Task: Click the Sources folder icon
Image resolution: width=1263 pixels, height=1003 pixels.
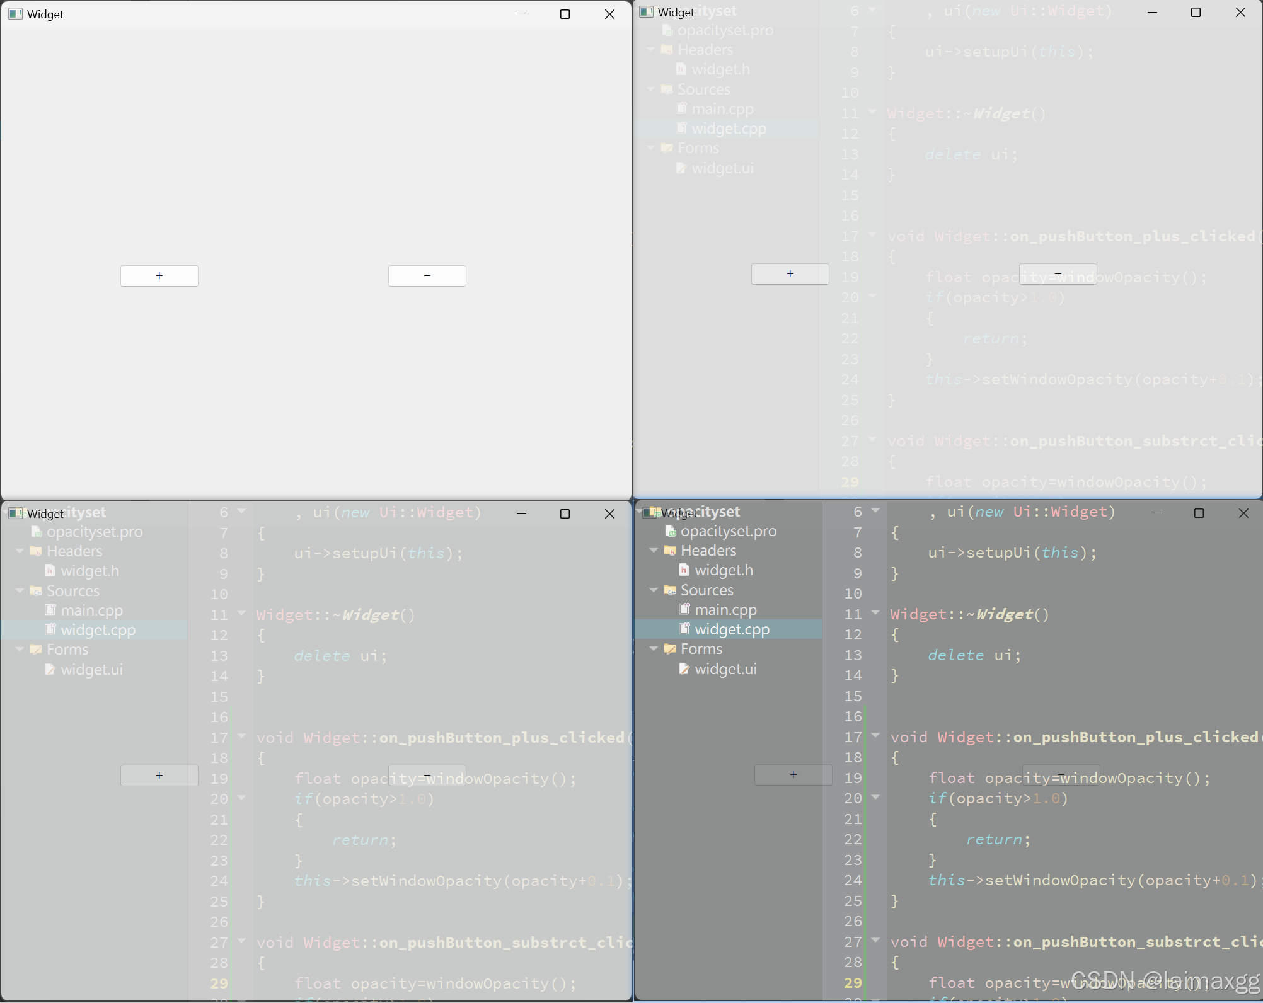Action: [x=671, y=590]
